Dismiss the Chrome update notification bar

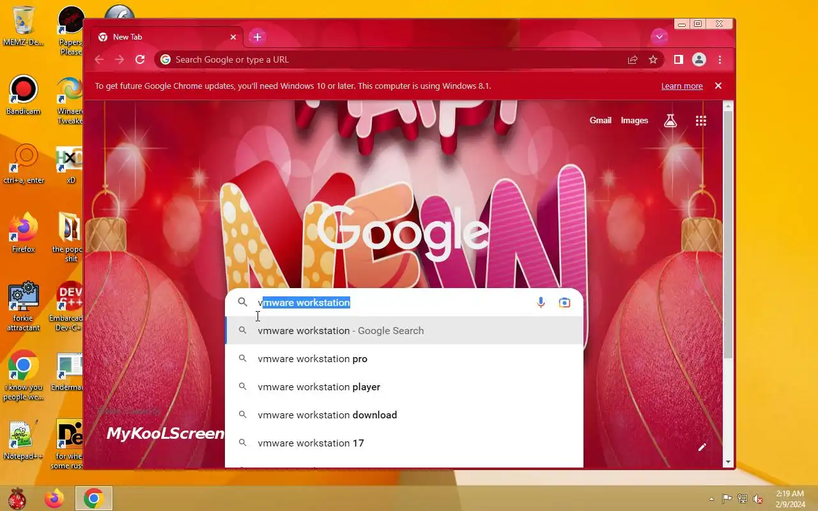[718, 86]
